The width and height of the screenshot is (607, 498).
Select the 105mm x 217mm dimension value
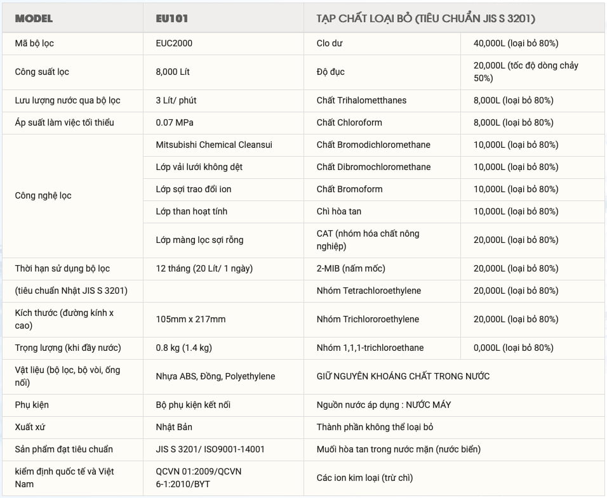[190, 319]
